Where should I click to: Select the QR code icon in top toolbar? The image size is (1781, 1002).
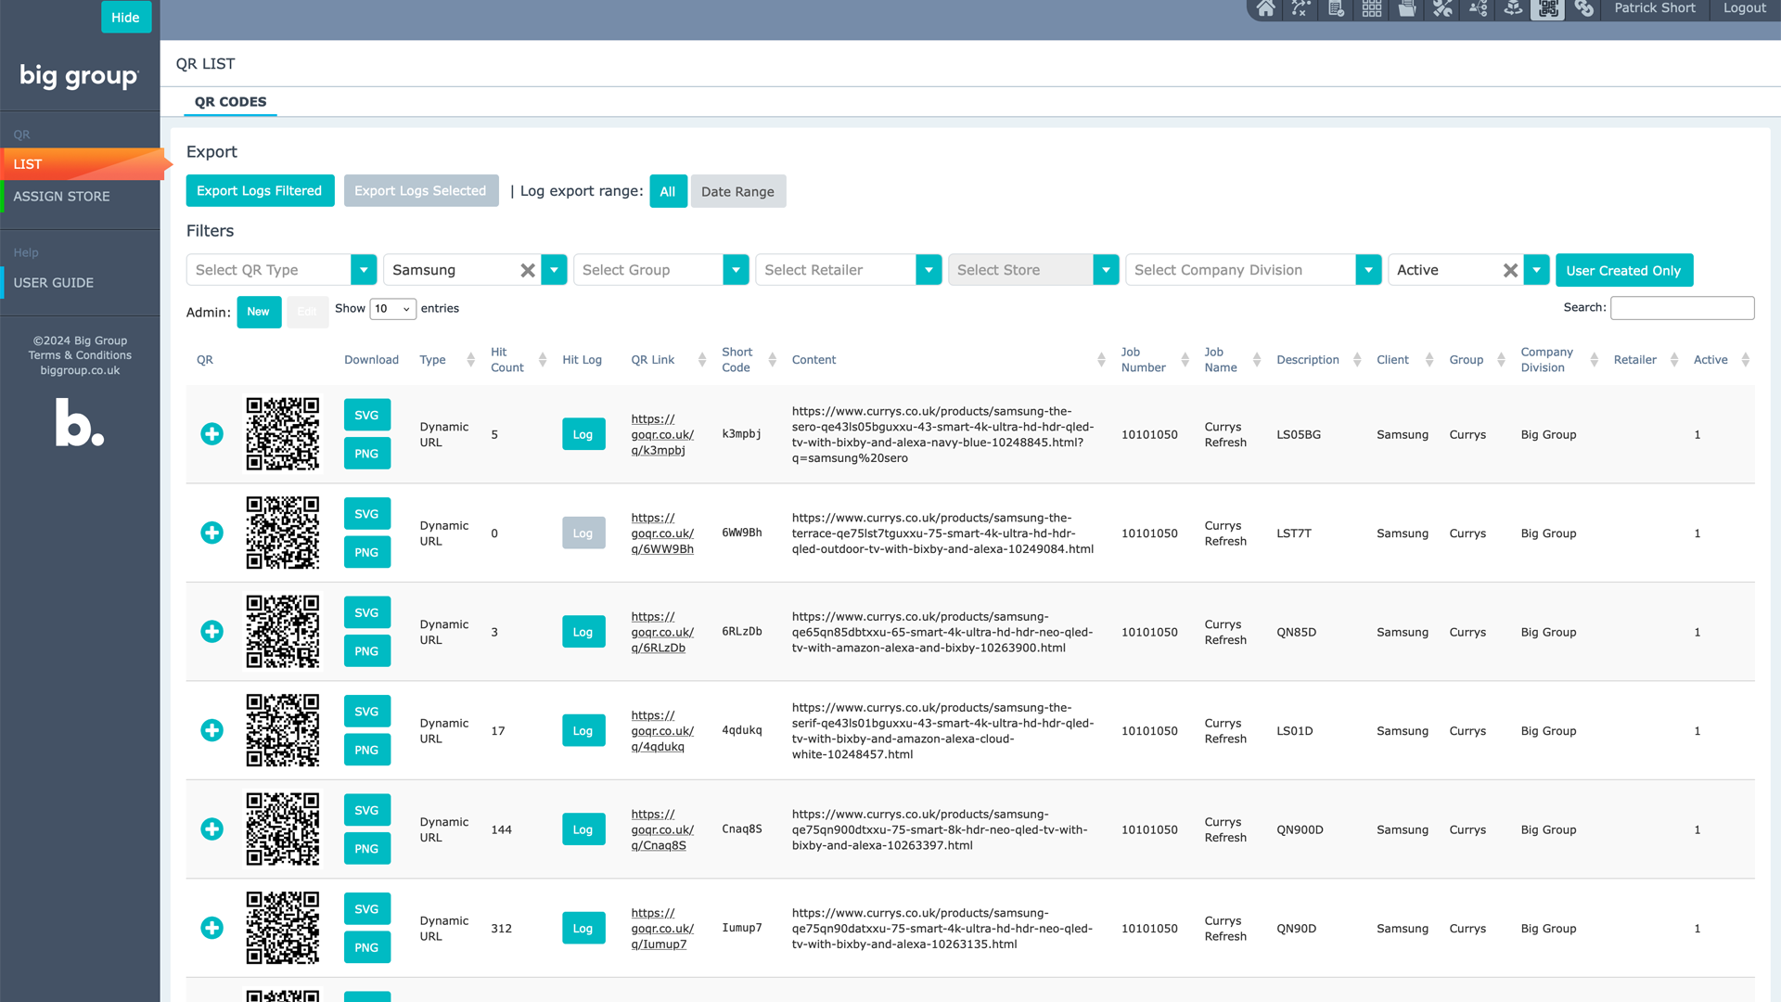tap(1548, 9)
